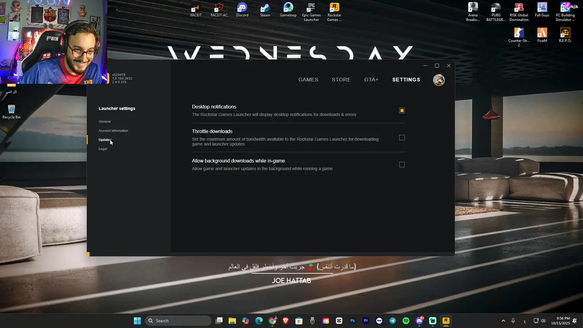Open Microsoft Store from the taskbar
This screenshot has width=583, height=328.
299,321
